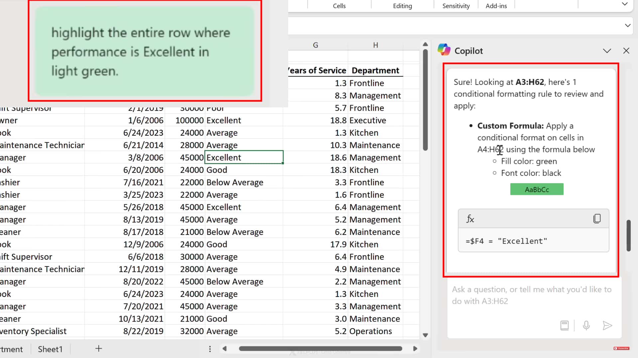Select the cell containing 100000
The image size is (638, 358).
click(x=185, y=120)
